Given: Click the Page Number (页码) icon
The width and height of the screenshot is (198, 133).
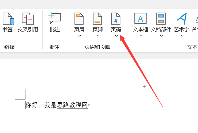Looking at the screenshot, I should (116, 19).
